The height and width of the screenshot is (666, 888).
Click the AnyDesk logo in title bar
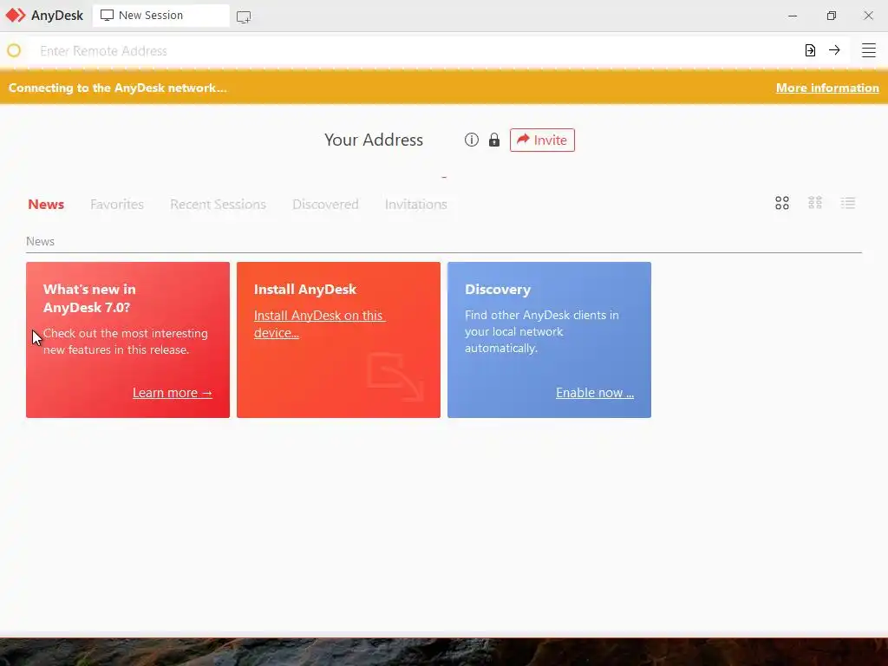pyautogui.click(x=16, y=16)
